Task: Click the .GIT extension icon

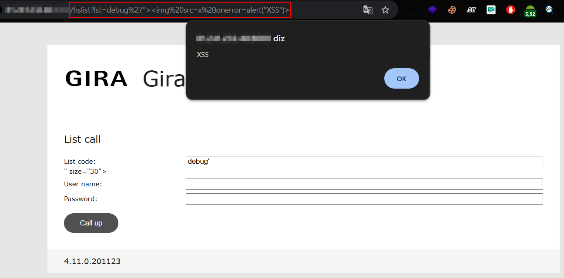Action: pos(471,10)
